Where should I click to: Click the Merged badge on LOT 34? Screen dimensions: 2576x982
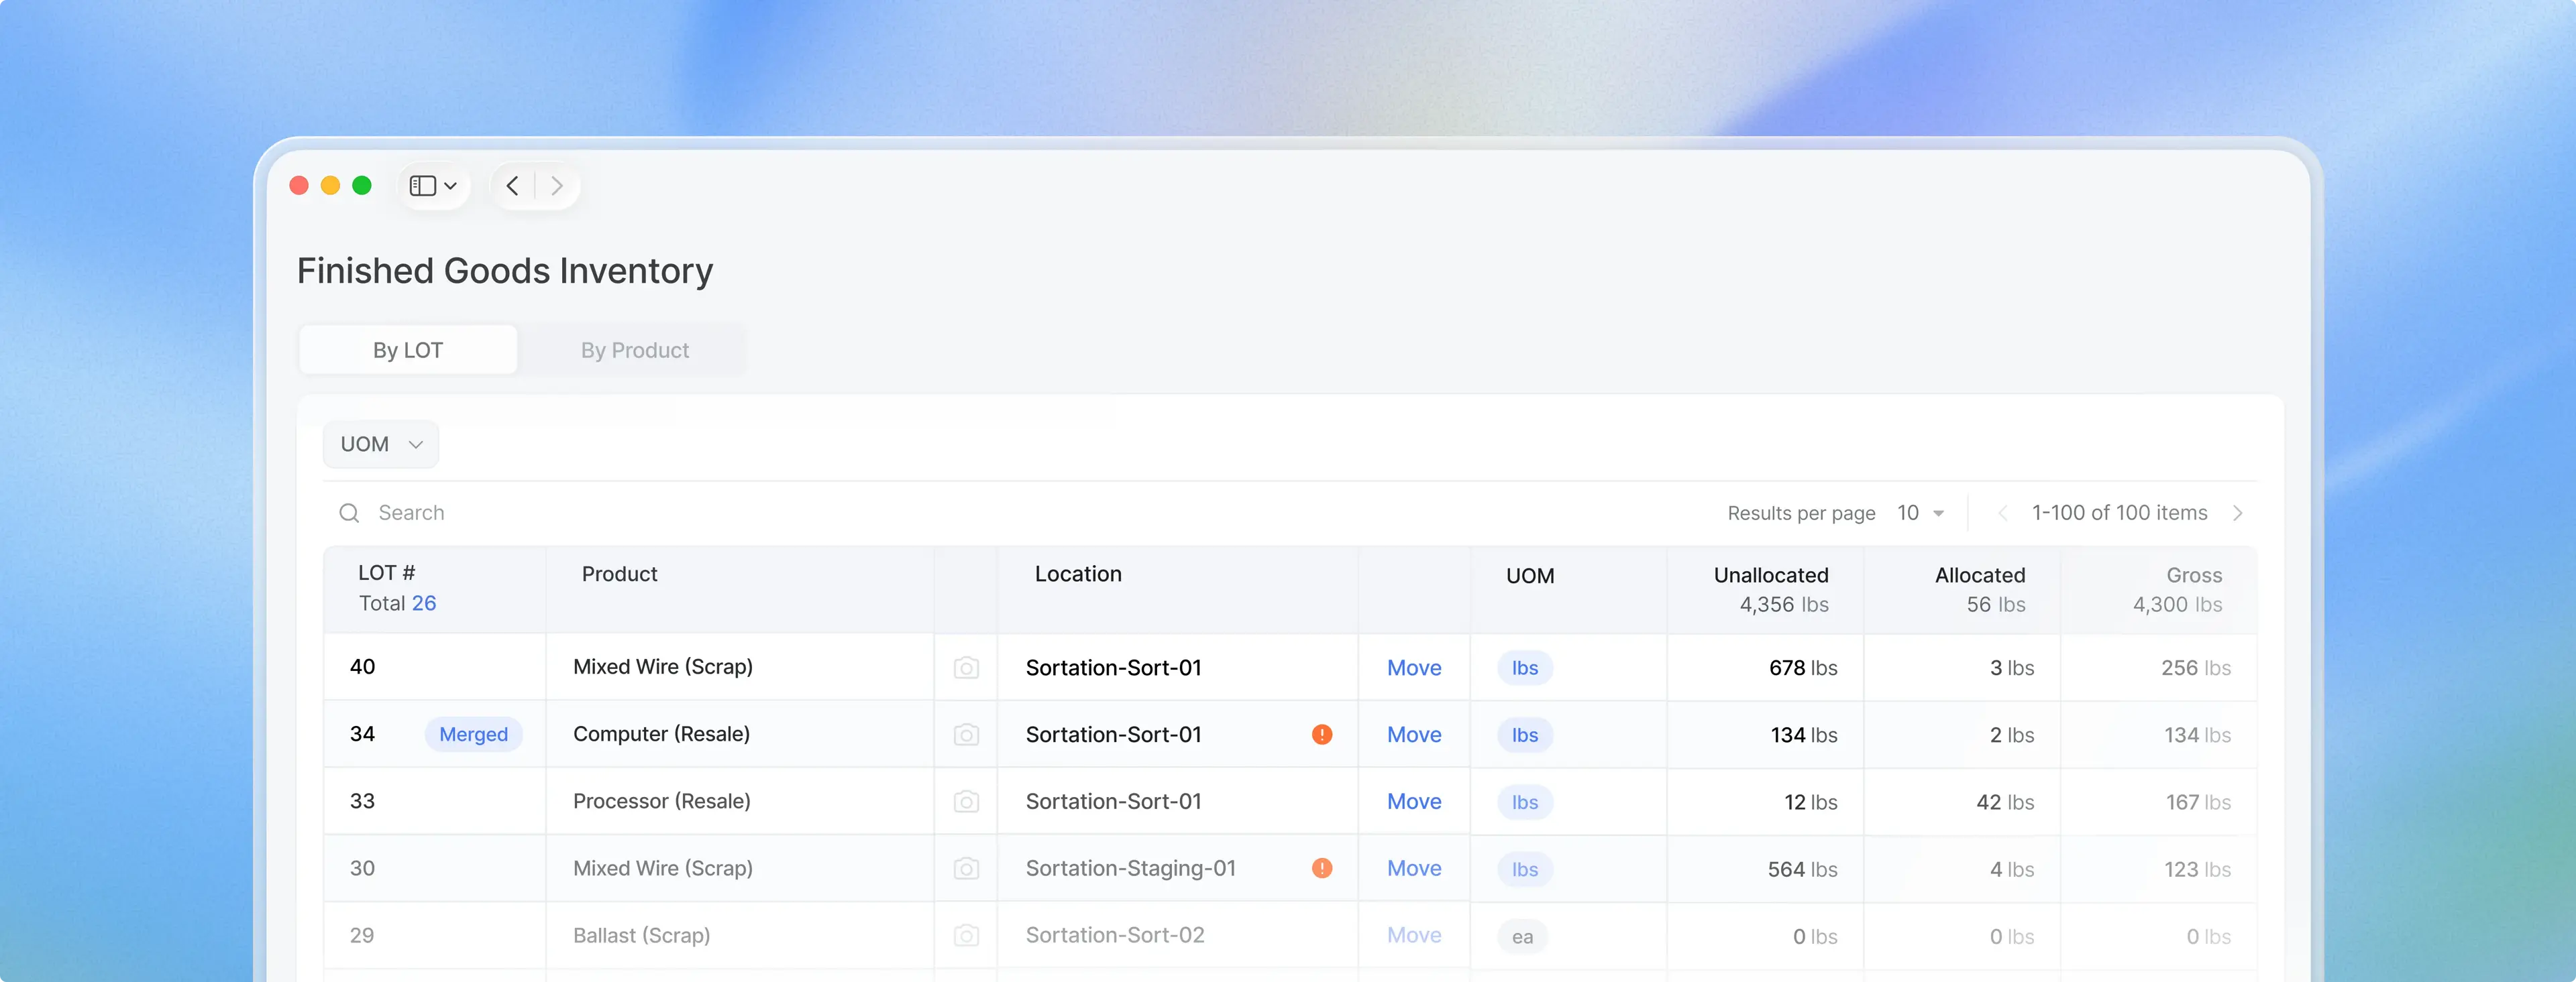[474, 734]
